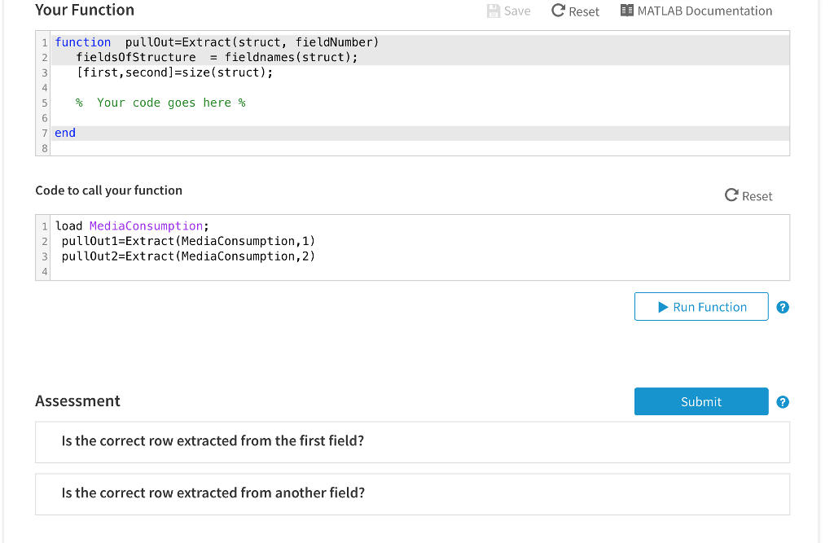This screenshot has width=834, height=543.
Task: Reset the Your Function code editor
Action: (x=575, y=11)
